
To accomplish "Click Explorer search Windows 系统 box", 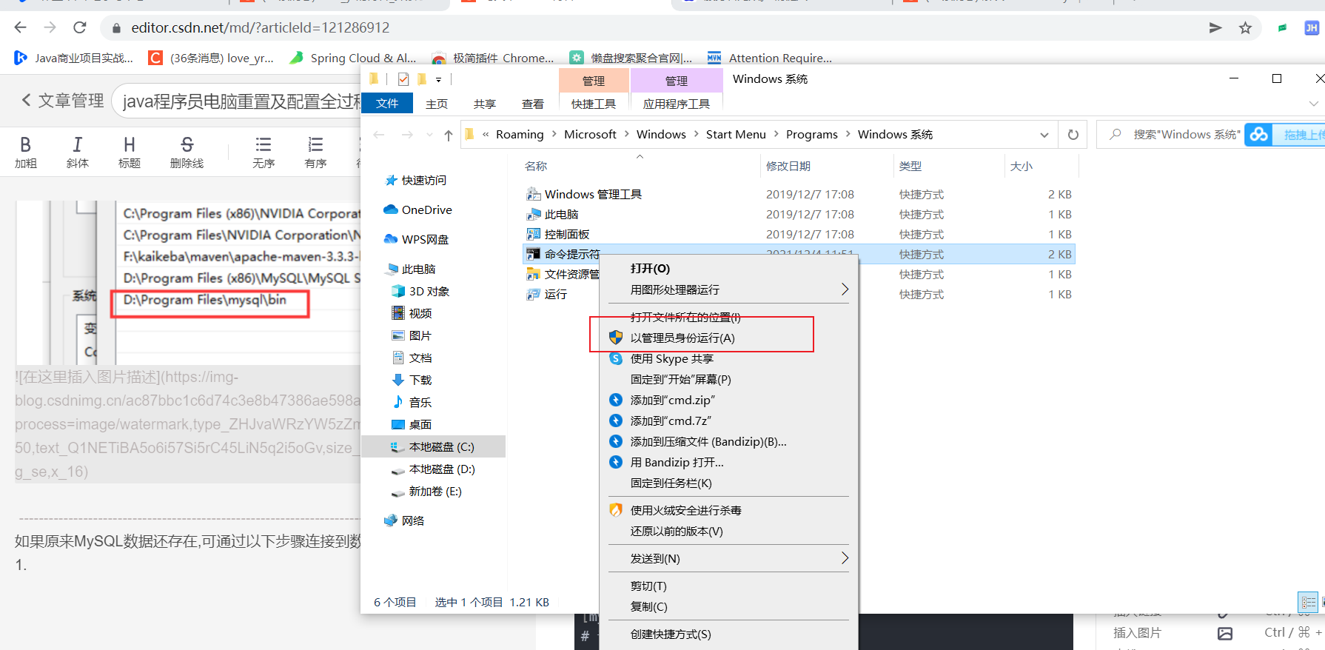I will tap(1186, 135).
